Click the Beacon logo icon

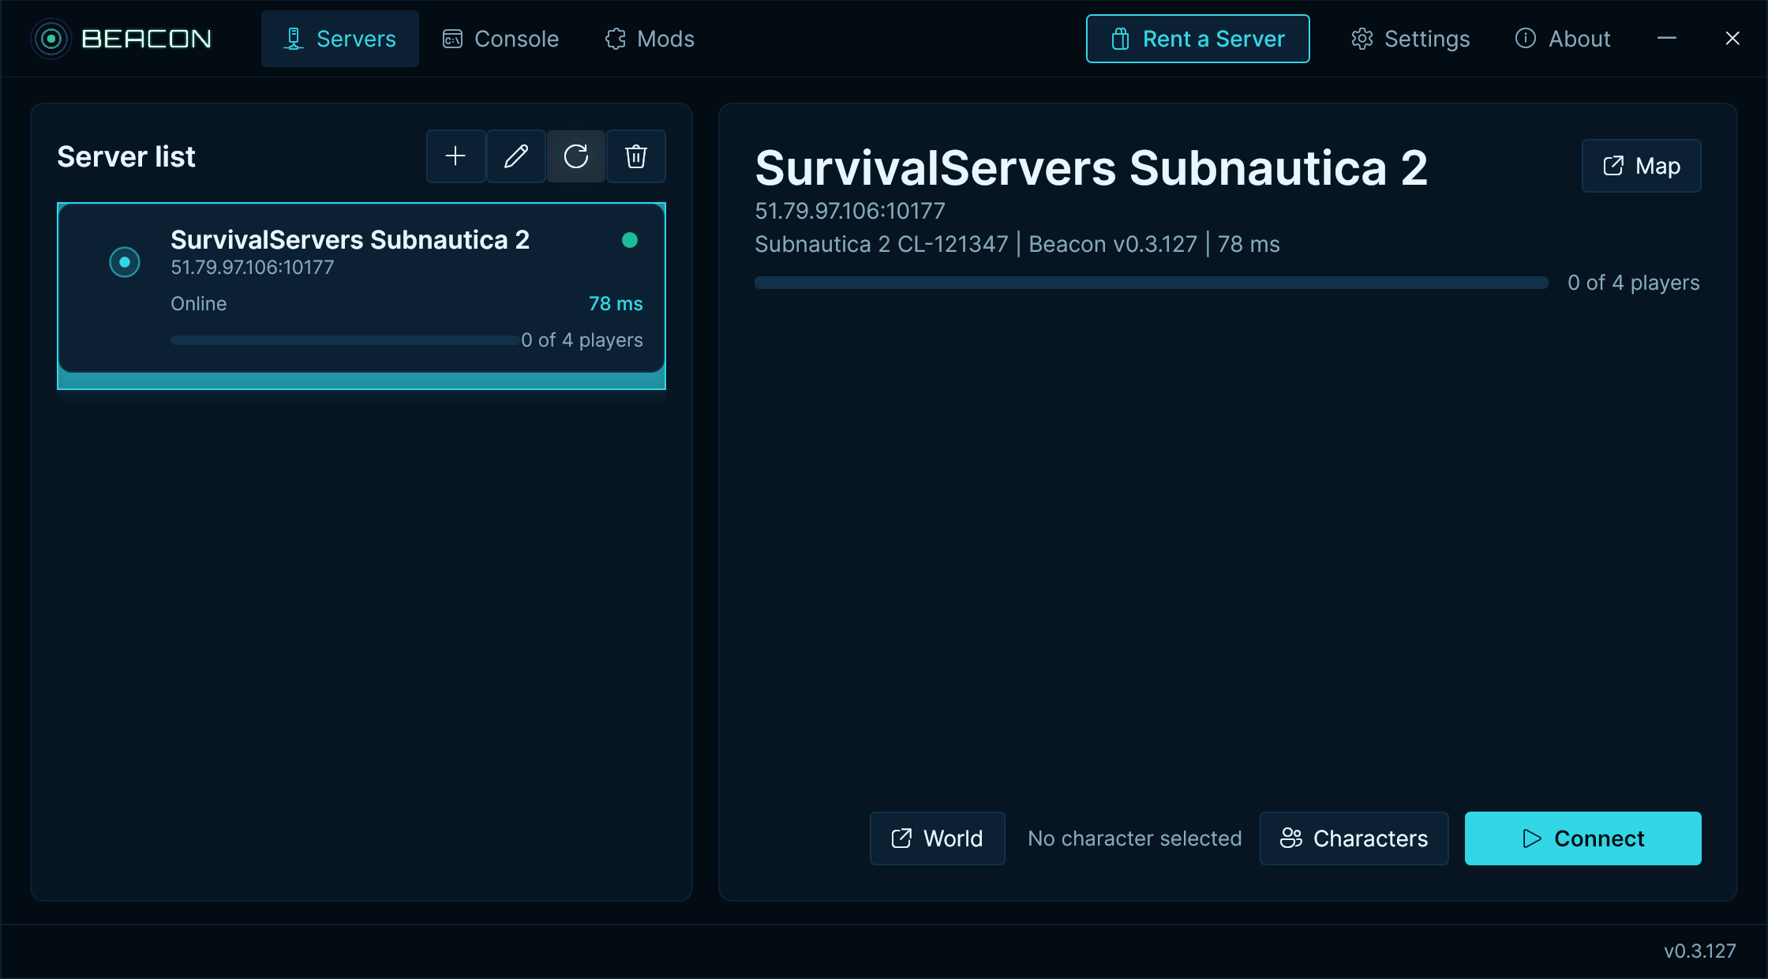(x=51, y=39)
